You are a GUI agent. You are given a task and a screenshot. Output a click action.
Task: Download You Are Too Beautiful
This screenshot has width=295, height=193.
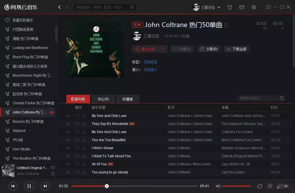[84, 140]
